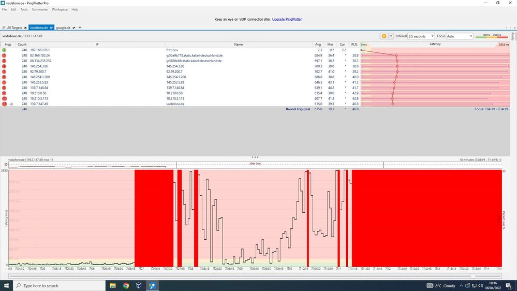Image resolution: width=517 pixels, height=291 pixels.
Task: Click the Latency graph column header
Action: [435, 44]
